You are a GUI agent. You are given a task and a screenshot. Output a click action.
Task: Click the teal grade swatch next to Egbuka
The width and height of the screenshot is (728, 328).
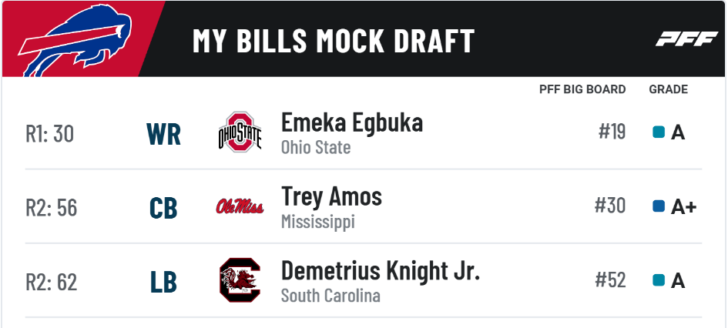click(x=659, y=132)
